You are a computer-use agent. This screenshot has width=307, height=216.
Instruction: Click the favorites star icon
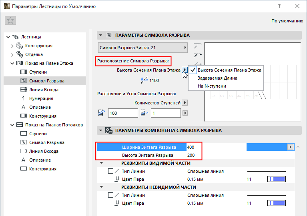pos(10,20)
